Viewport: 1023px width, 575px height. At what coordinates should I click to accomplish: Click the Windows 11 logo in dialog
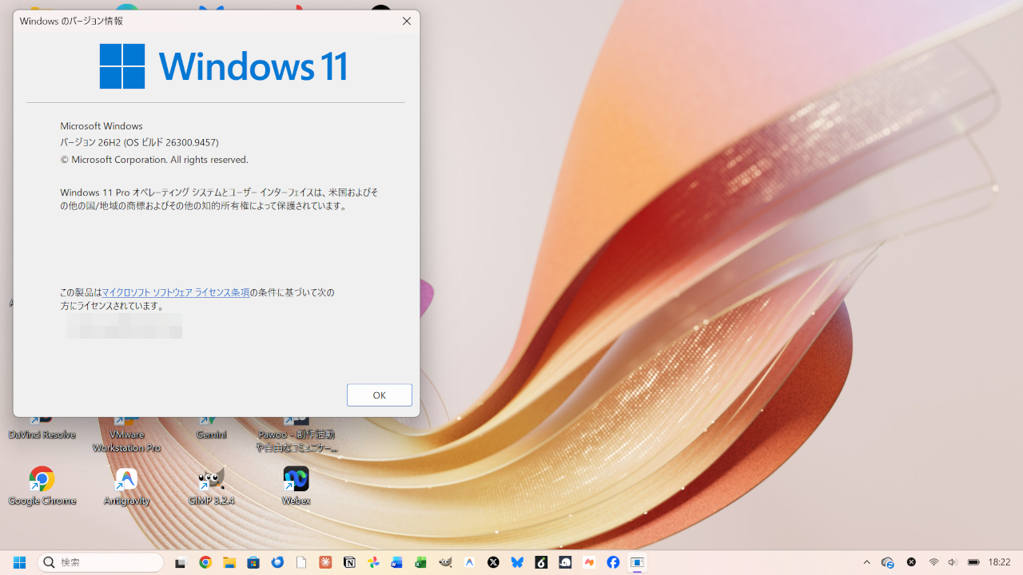223,65
